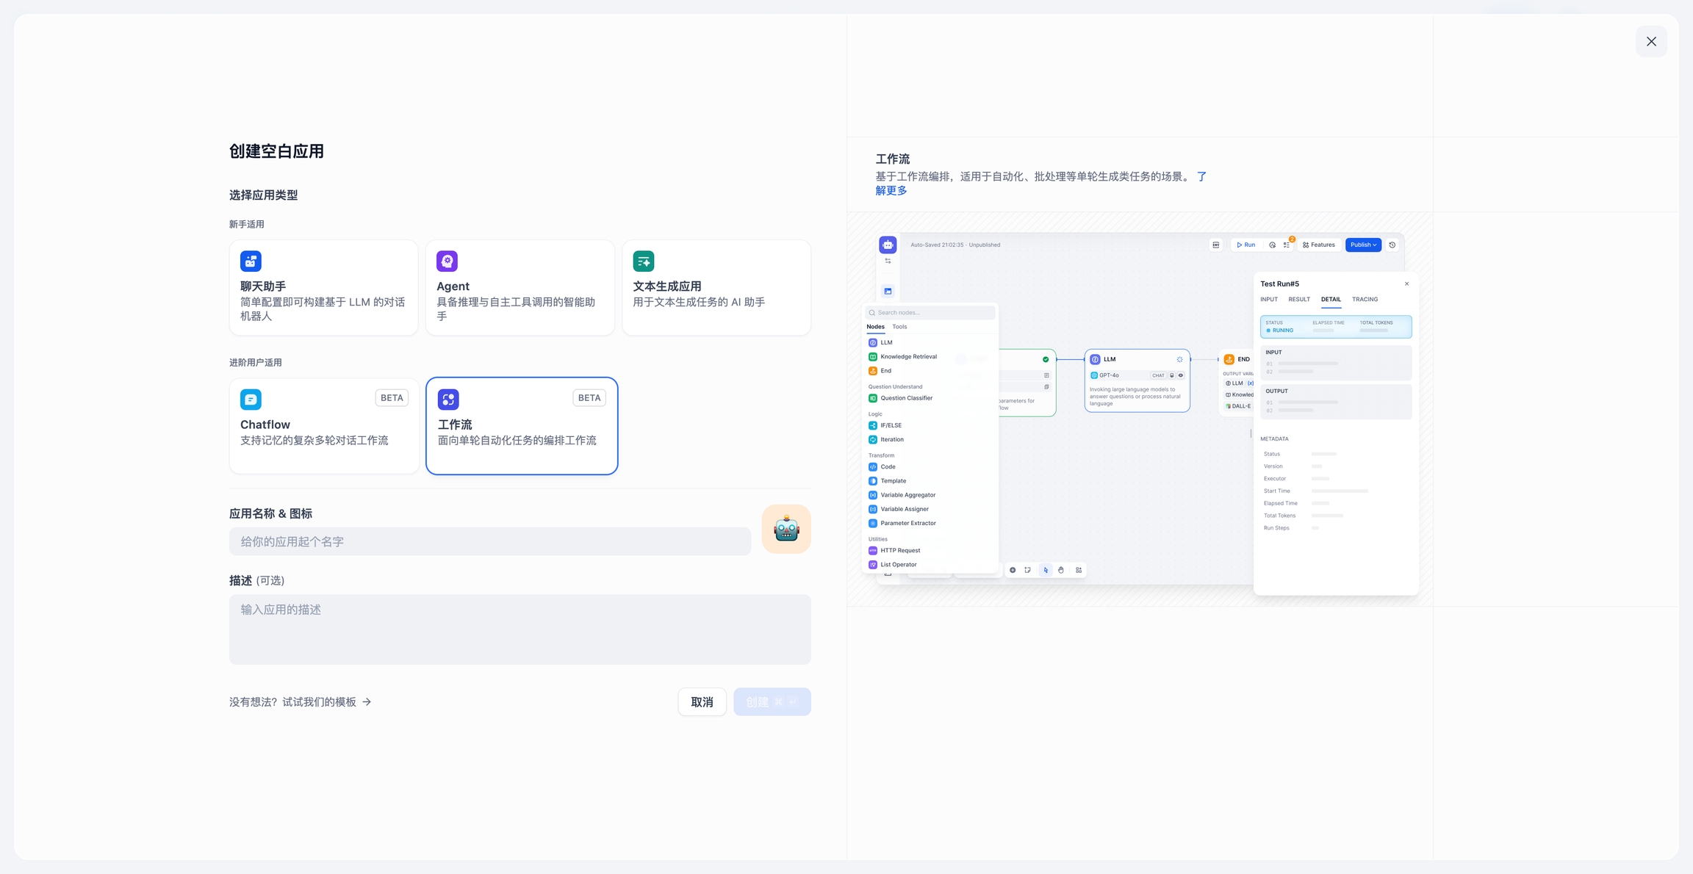The image size is (1693, 874).
Task: Close the create app dialog
Action: click(1650, 41)
